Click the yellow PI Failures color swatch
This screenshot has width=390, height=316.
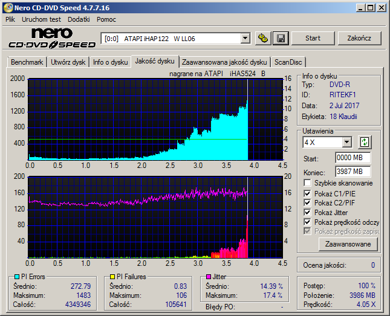(112, 277)
